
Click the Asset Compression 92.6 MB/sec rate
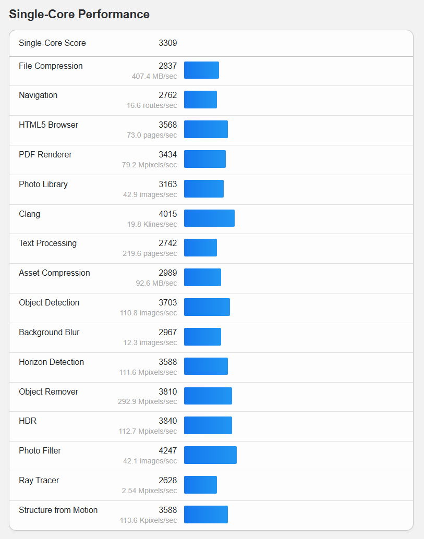(x=156, y=283)
